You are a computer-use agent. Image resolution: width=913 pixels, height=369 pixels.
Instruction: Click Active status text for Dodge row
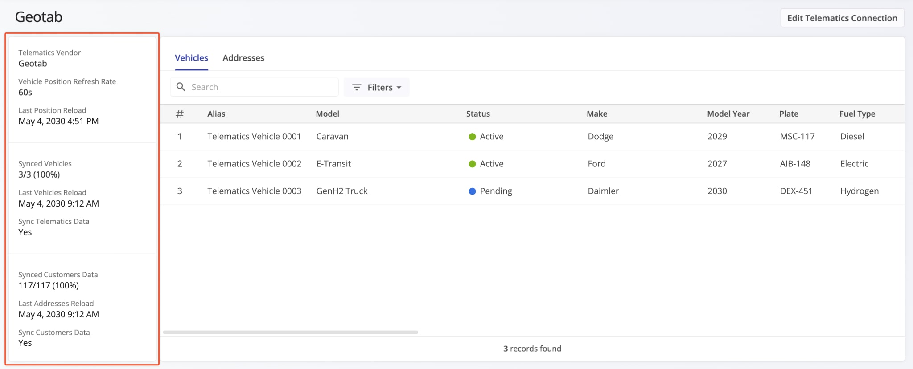coord(492,137)
